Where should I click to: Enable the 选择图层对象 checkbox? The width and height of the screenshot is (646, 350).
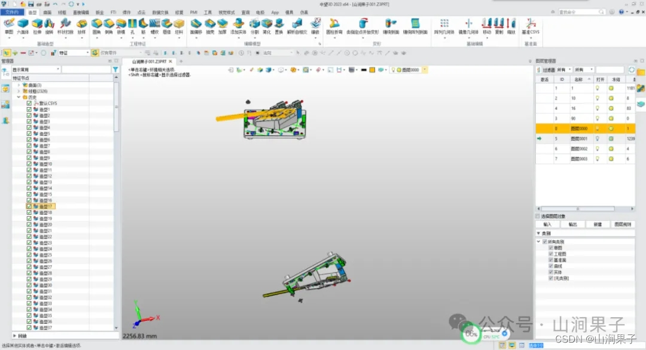tap(538, 216)
